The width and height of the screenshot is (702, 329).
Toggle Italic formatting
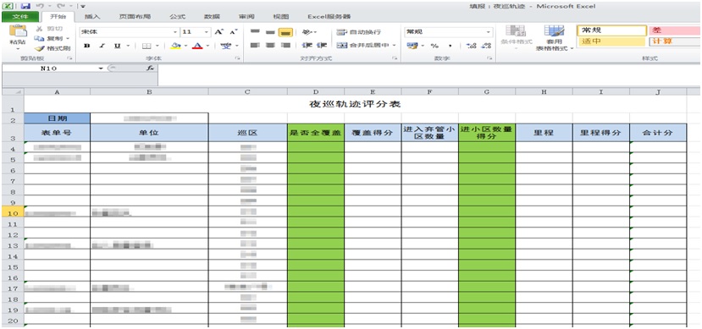tap(102, 46)
